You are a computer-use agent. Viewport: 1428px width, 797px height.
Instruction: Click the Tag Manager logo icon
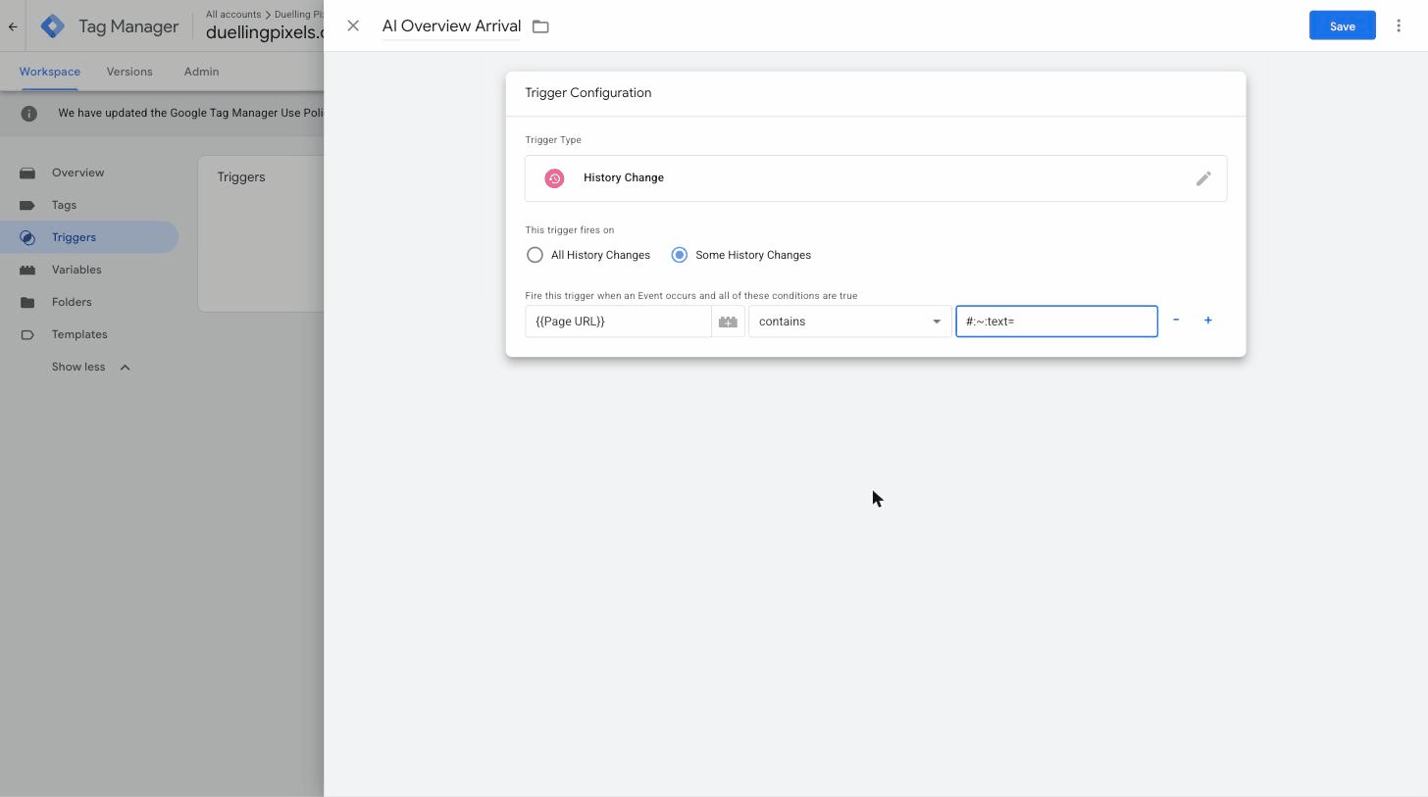pos(53,26)
